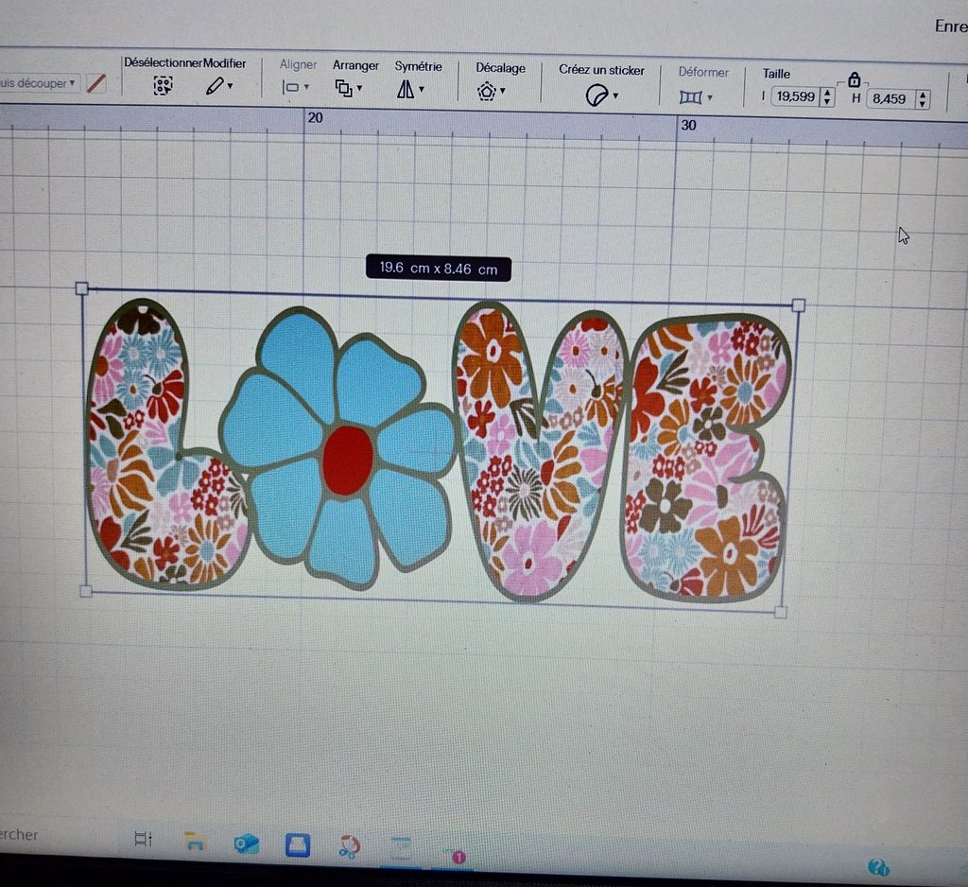
Task: Open the taskbar app with notification badge 1
Action: (454, 854)
